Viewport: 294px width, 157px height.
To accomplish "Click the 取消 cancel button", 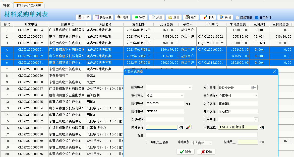I will pos(206,152).
